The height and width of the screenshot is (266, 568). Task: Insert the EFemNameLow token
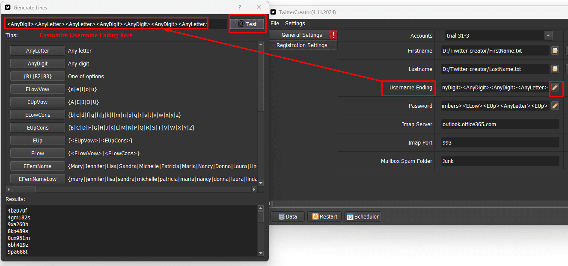(x=38, y=179)
